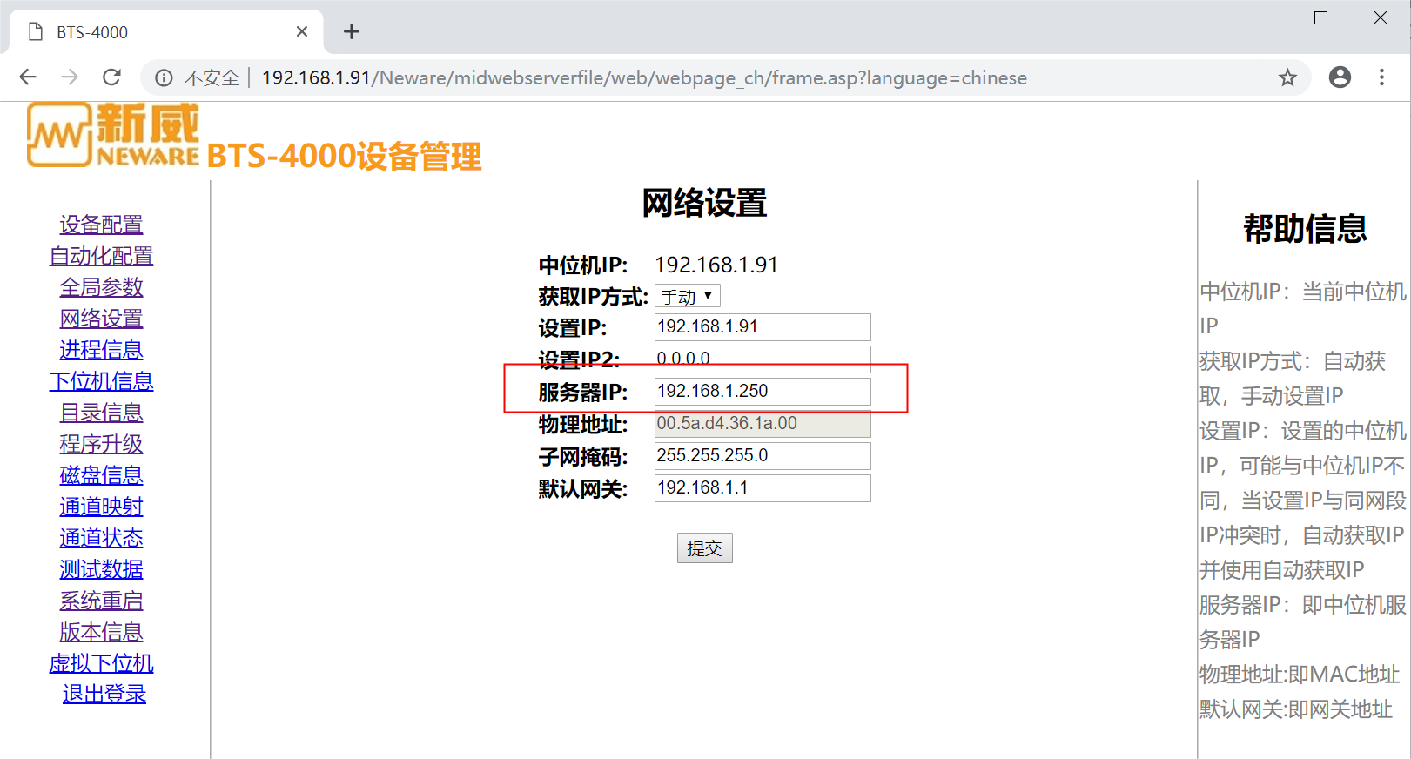The height and width of the screenshot is (759, 1411).
Task: Select the BTS-4000 browser tab
Action: 165,32
